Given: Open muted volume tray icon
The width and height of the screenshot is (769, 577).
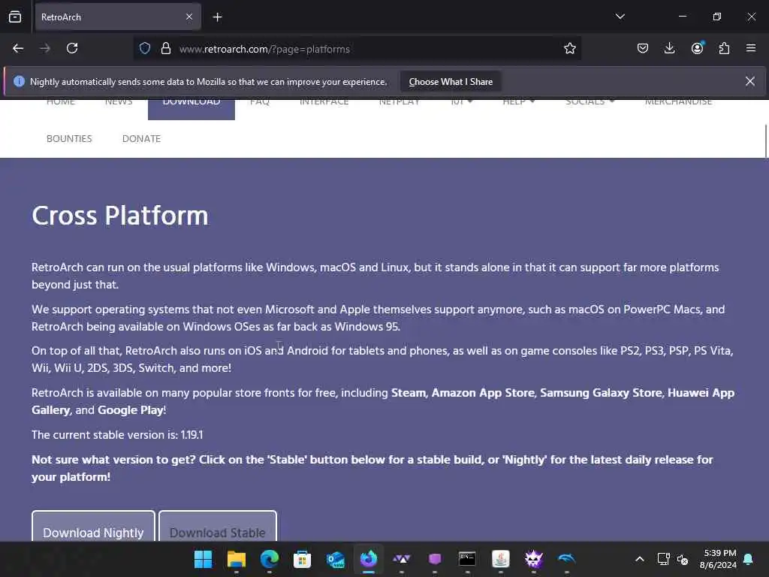Looking at the screenshot, I should (x=682, y=559).
